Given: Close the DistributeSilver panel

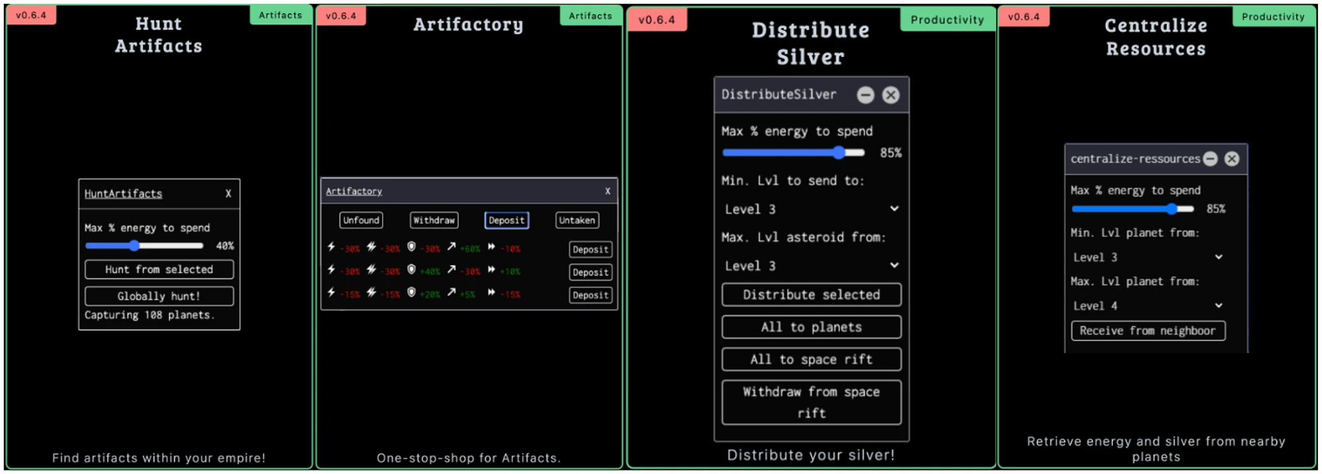Looking at the screenshot, I should [891, 95].
